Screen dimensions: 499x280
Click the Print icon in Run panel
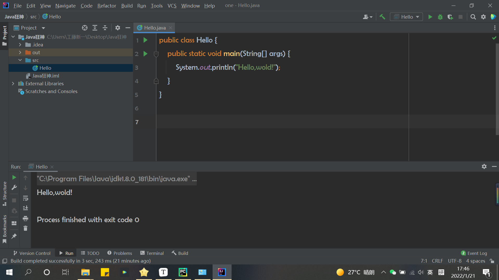(x=25, y=218)
